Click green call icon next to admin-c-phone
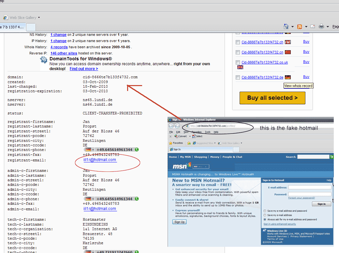This screenshot has height=253, width=339. coord(137,199)
